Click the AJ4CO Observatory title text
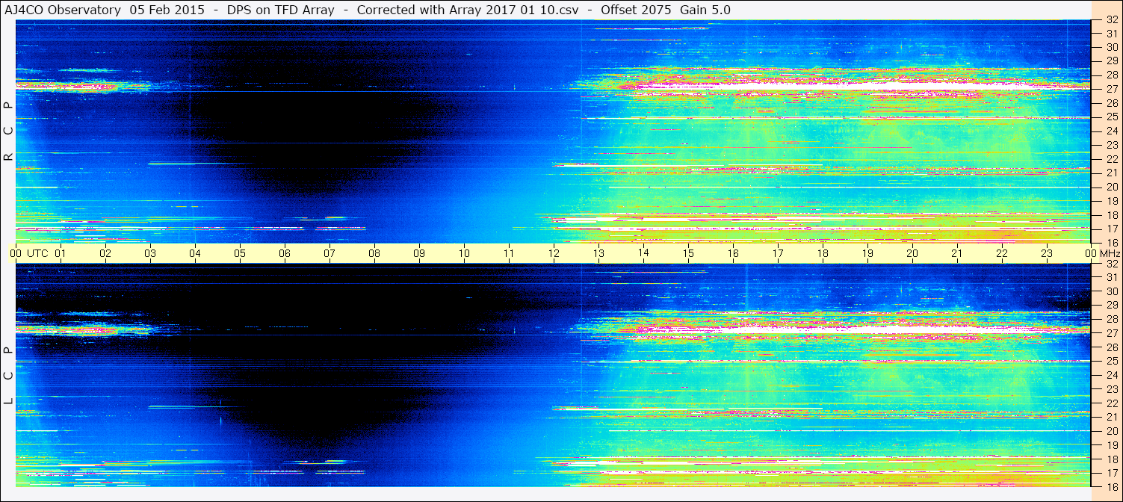1123x502 pixels. (62, 10)
